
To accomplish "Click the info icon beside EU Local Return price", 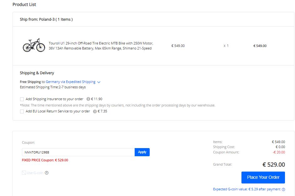I will point(95,111).
